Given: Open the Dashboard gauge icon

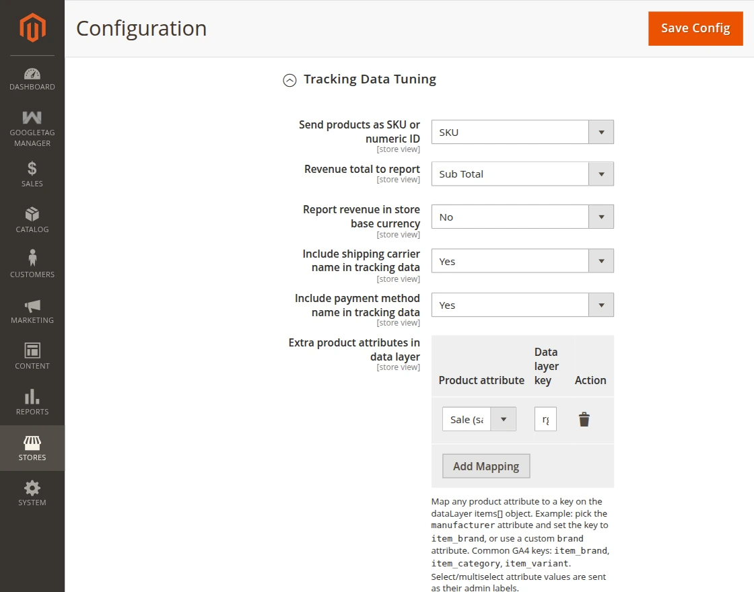Looking at the screenshot, I should pyautogui.click(x=32, y=74).
